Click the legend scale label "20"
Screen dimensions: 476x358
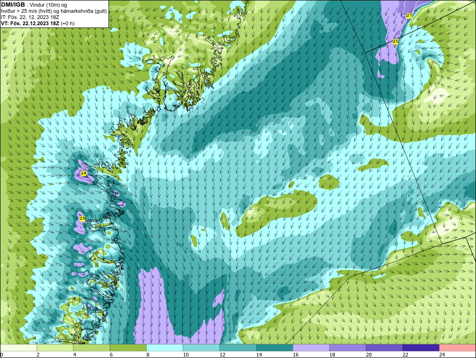click(368, 355)
